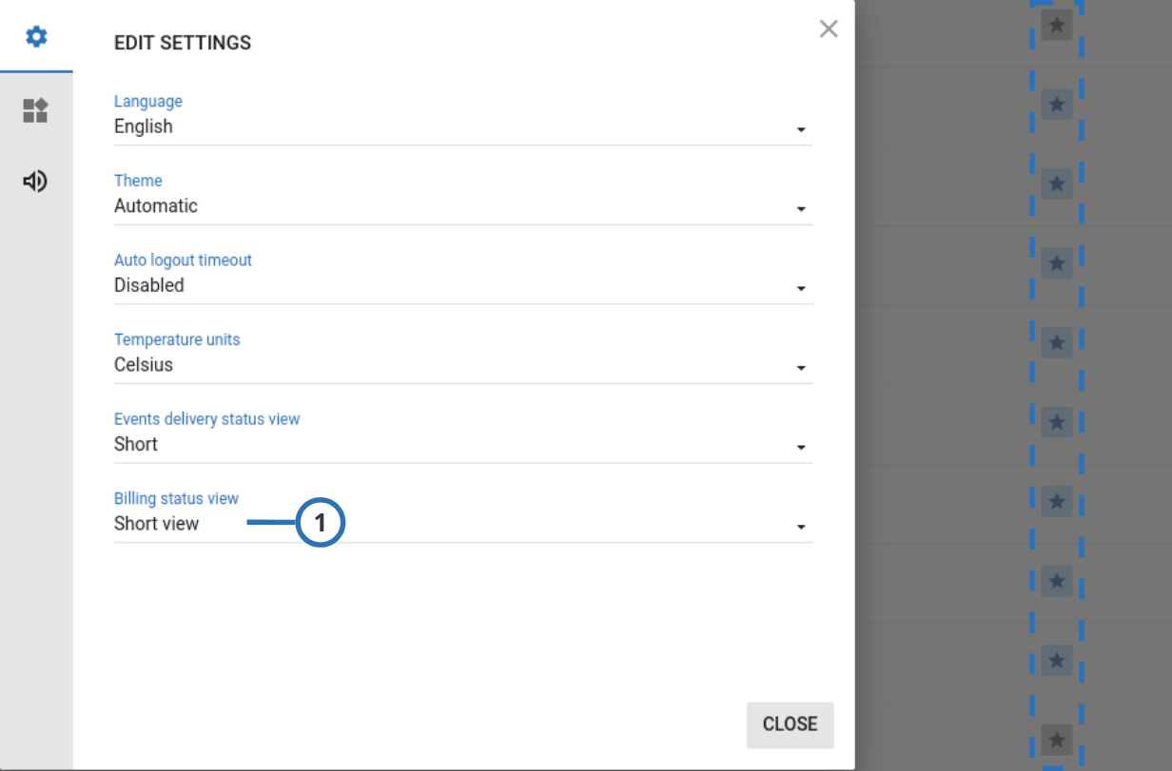Image resolution: width=1172 pixels, height=771 pixels.
Task: Open the widgets panel icon in sidebar
Action: [34, 111]
